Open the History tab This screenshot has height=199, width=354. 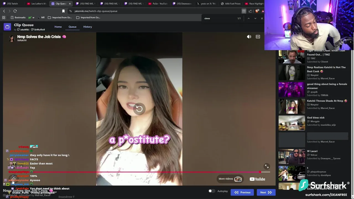tap(87, 27)
